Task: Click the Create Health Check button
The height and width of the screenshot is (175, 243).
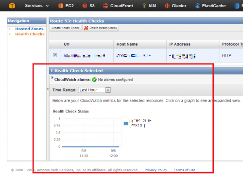Action: point(66,28)
